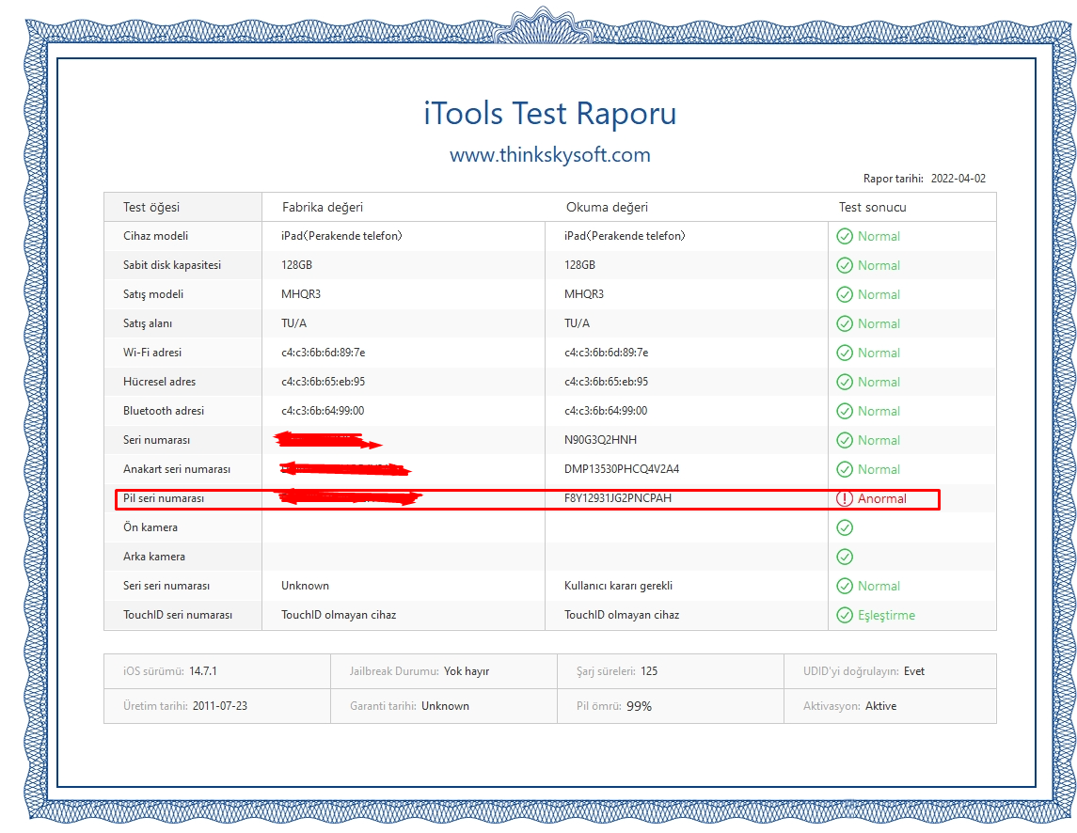
Task: Select the read serial number N90G3Q2HNH
Action: pyautogui.click(x=600, y=439)
